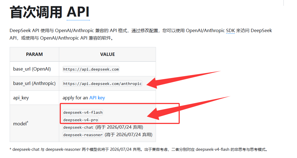Click the deprecation date beside deepseek-reasoner
This screenshot has height=158, width=297.
[128, 135]
